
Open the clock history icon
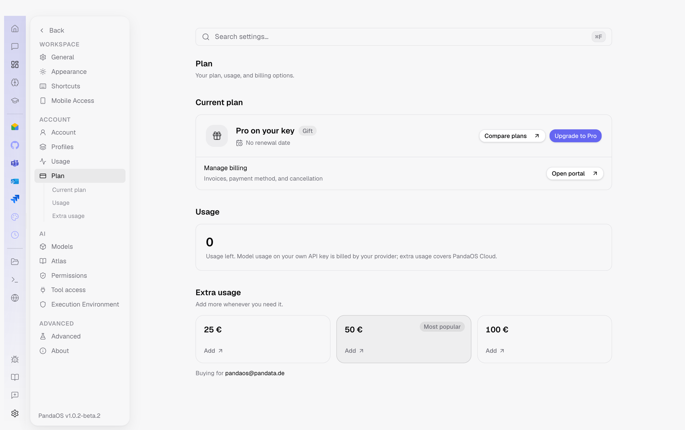coord(15,235)
